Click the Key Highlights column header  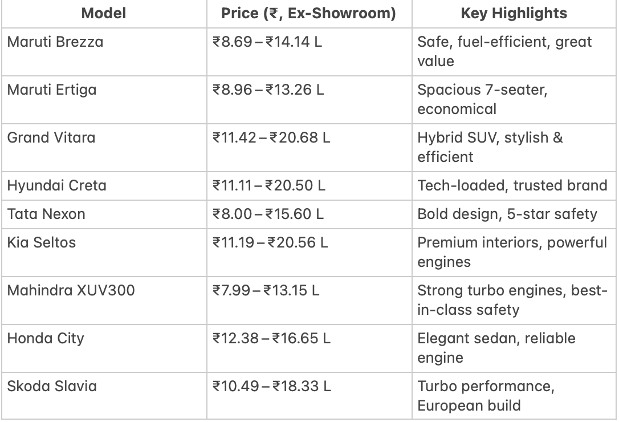514,14
